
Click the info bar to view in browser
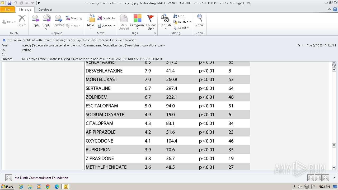[x=71, y=40]
